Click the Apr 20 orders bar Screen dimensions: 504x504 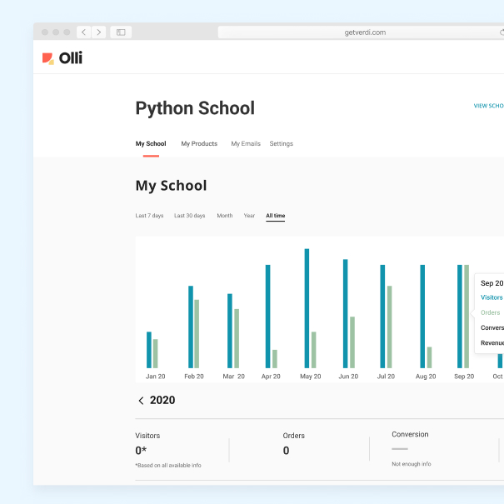coord(275,359)
